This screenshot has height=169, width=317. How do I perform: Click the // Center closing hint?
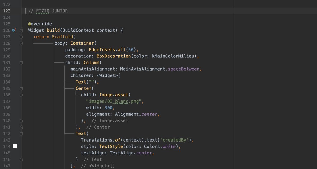coord(98,127)
